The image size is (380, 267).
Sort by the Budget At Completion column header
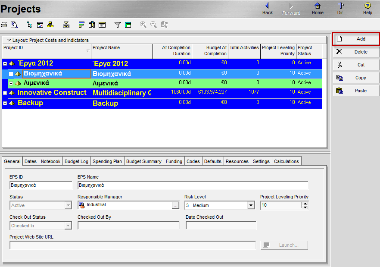click(x=210, y=51)
